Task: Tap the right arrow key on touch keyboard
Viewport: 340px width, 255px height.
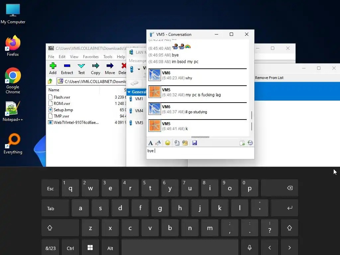Action: tap(290, 248)
